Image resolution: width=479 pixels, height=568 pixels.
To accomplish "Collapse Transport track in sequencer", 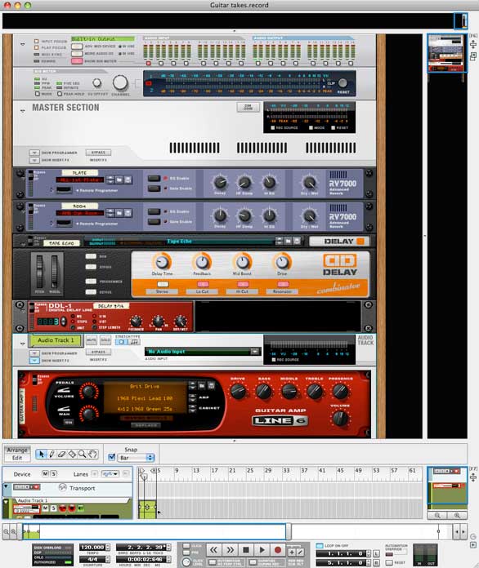I will tap(7, 486).
